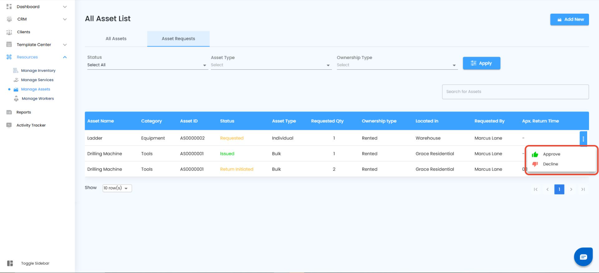Click the Activity Tracker sidebar icon
Viewport: 599px width, 273px height.
pos(9,125)
